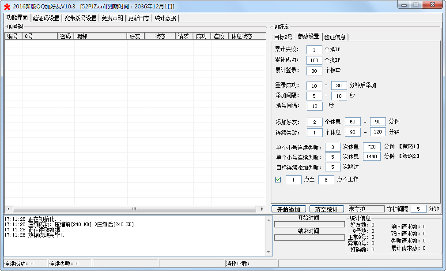Screen dimensions: 446x271
Task: Open the 验证信息 tab
Action: coord(335,37)
